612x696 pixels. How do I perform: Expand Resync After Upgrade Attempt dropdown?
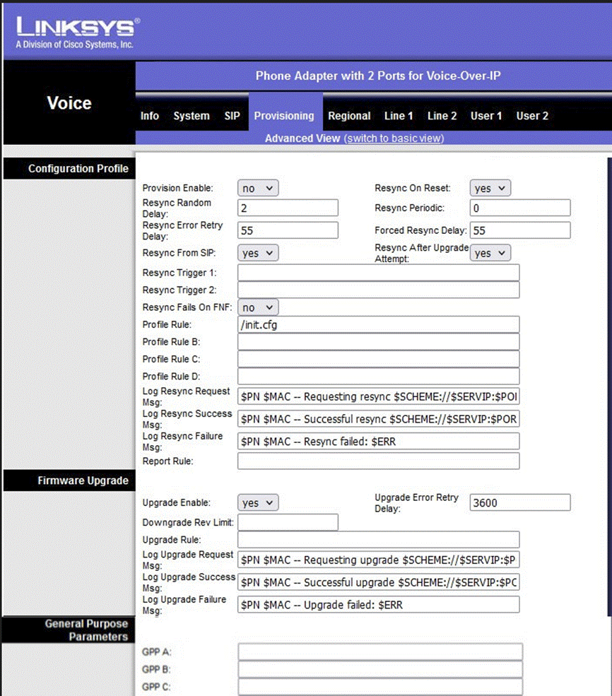tap(490, 253)
